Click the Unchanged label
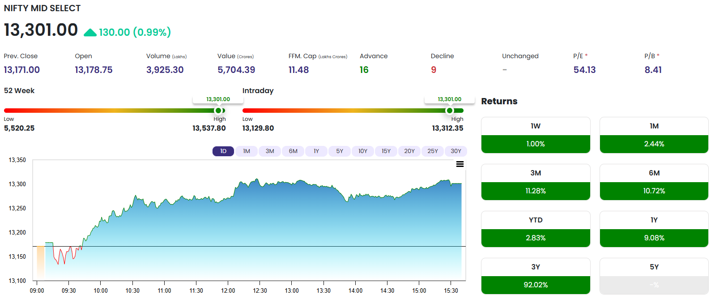Viewport: 715px width, 303px height. click(x=520, y=56)
